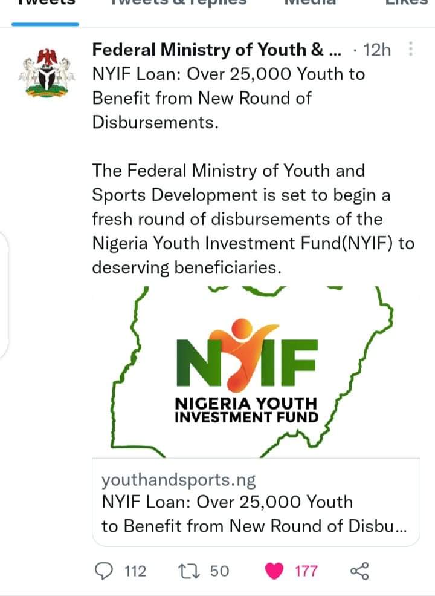Viewport: 435px width, 596px height.
Task: Tap the share icon under the tweet
Action: (359, 571)
